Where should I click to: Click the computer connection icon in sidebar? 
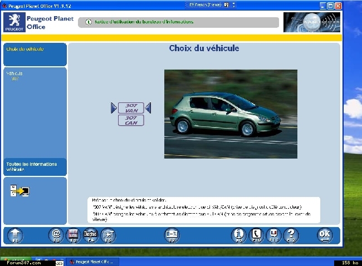[20, 191]
